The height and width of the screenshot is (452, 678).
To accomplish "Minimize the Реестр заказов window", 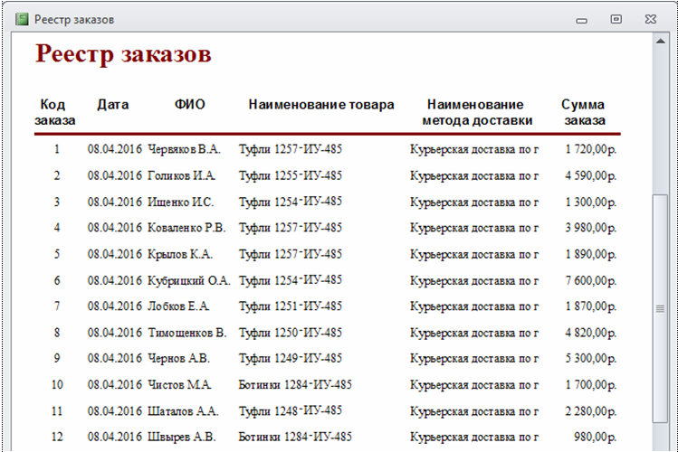I will [x=581, y=20].
